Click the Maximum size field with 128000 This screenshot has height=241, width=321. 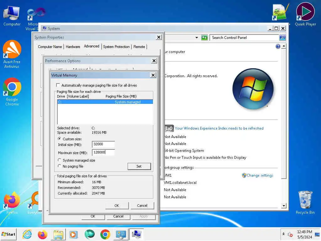coord(103,152)
